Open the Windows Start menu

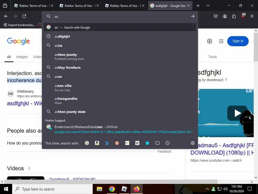click(6, 189)
